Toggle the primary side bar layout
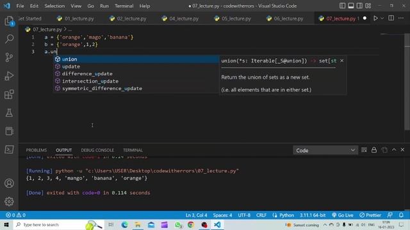 coord(342,6)
